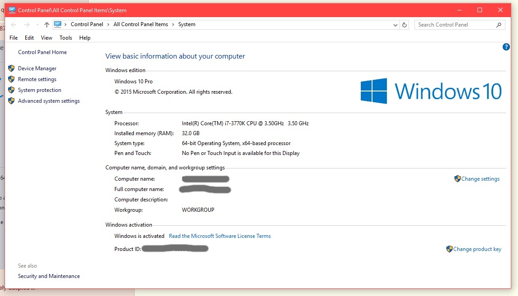Click shield icon beside Remote settings

click(11, 79)
